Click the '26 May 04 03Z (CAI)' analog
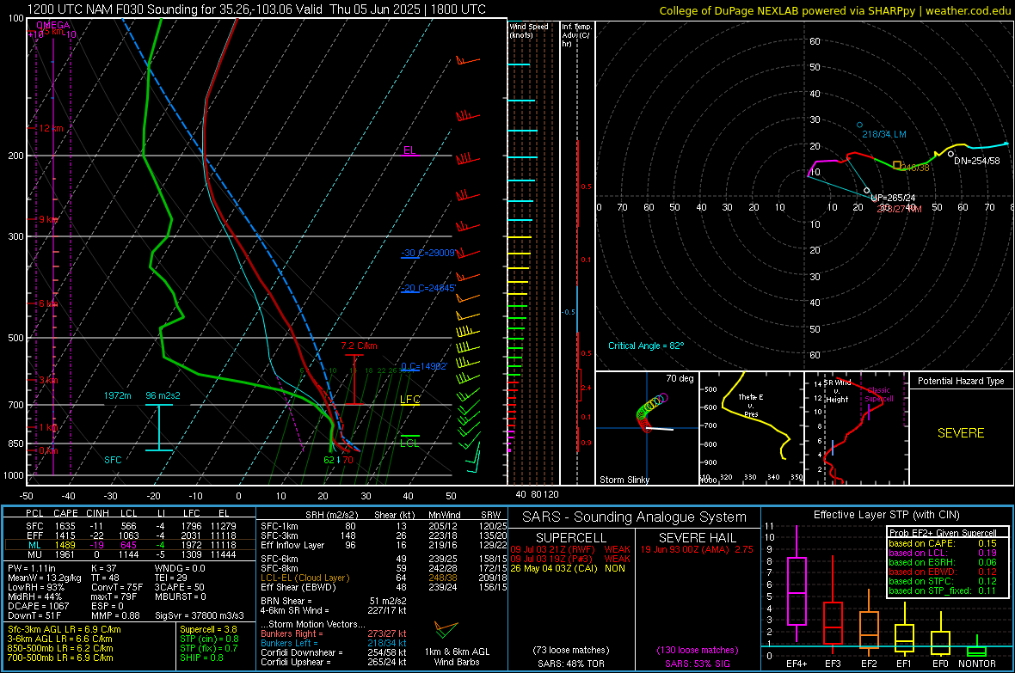Screen dimensions: 1015x673 tap(553, 568)
